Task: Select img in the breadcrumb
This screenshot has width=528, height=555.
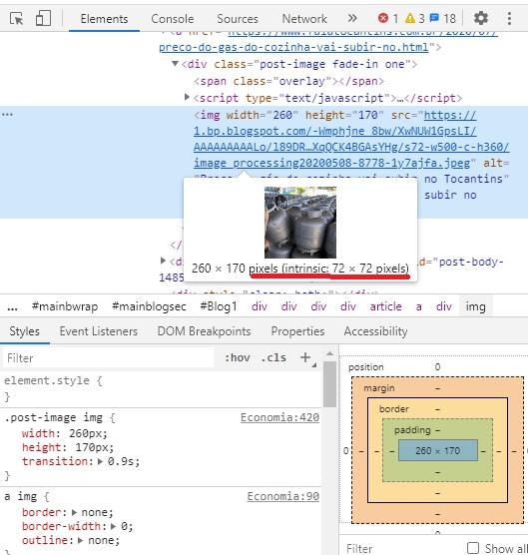Action: tap(475, 306)
